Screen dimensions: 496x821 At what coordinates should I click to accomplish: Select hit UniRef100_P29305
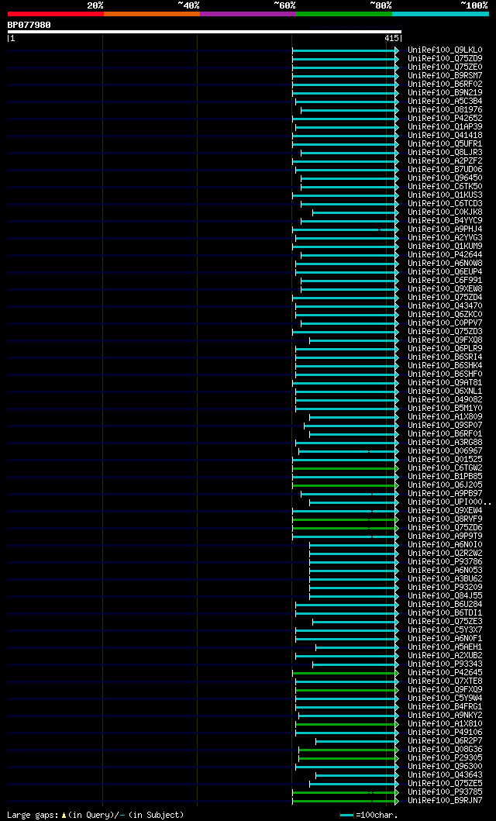pyautogui.click(x=446, y=758)
